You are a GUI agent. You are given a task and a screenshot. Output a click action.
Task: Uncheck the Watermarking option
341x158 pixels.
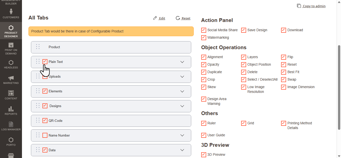[204, 38]
